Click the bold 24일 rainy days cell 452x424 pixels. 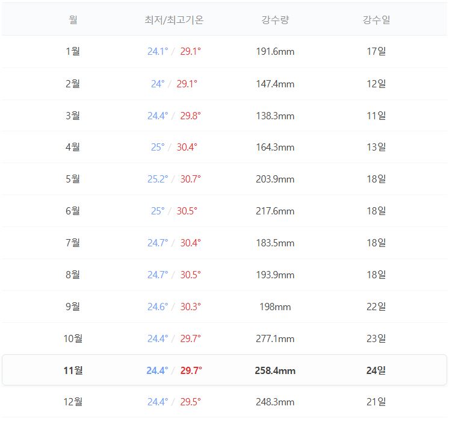376,370
